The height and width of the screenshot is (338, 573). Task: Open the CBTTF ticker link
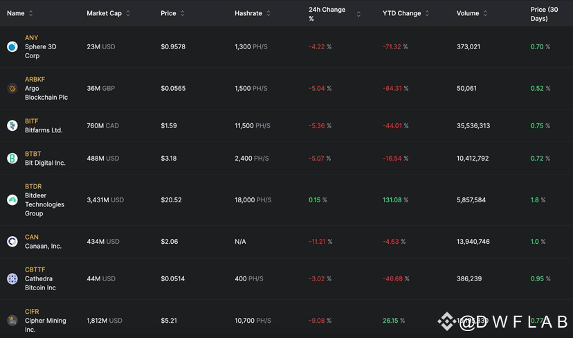coord(35,269)
